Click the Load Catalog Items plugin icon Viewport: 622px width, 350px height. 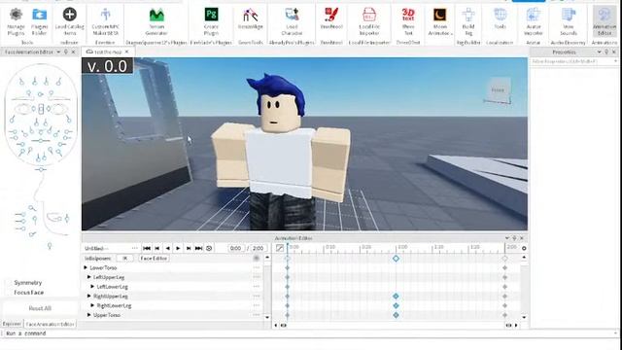pos(69,21)
